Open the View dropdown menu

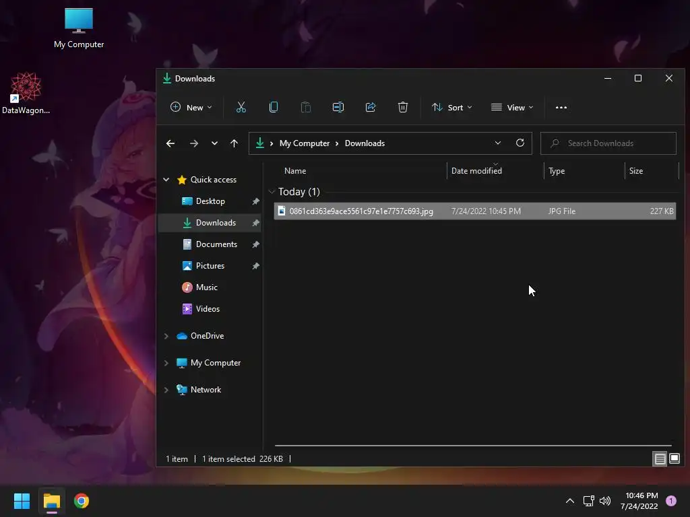pos(512,107)
